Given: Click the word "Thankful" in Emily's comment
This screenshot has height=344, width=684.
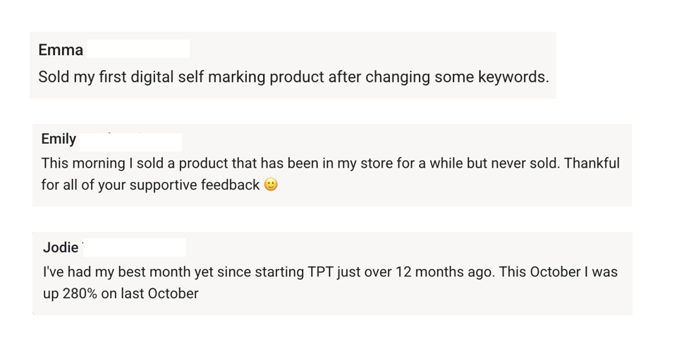Looking at the screenshot, I should click(x=592, y=164).
